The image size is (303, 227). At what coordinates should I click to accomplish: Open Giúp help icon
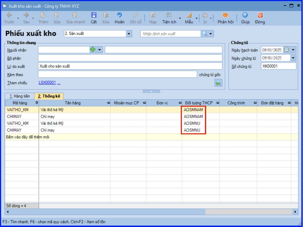click(x=245, y=16)
